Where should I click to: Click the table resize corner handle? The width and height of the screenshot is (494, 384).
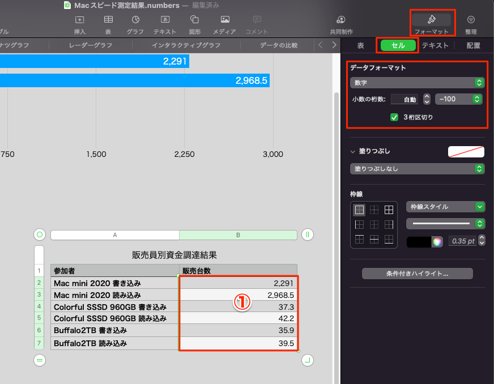tap(308, 360)
